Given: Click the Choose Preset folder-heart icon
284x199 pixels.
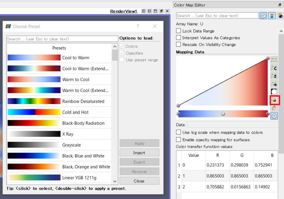Looking at the screenshot, I should pos(274,100).
